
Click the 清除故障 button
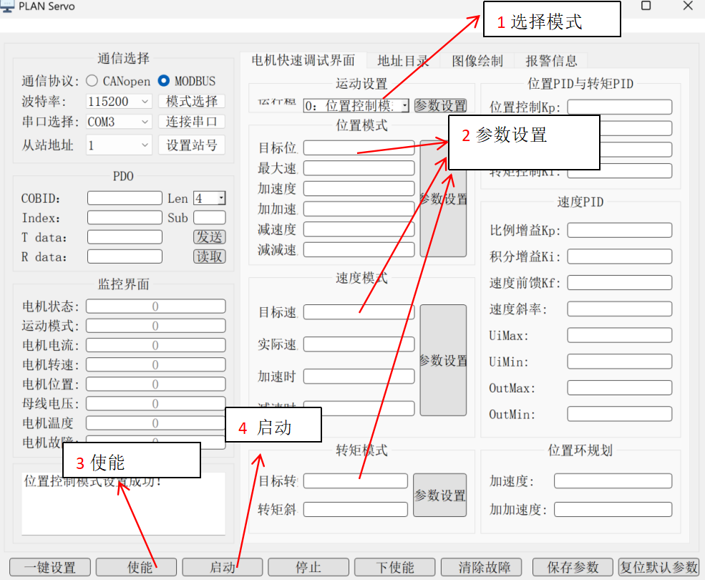pyautogui.click(x=481, y=567)
